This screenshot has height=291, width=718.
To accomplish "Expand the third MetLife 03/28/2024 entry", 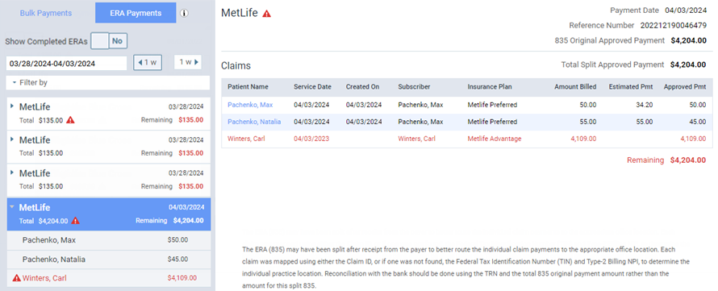I will [12, 172].
